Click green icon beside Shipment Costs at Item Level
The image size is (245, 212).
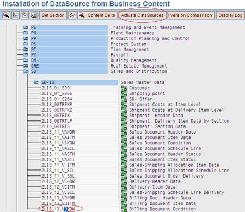[124, 105]
